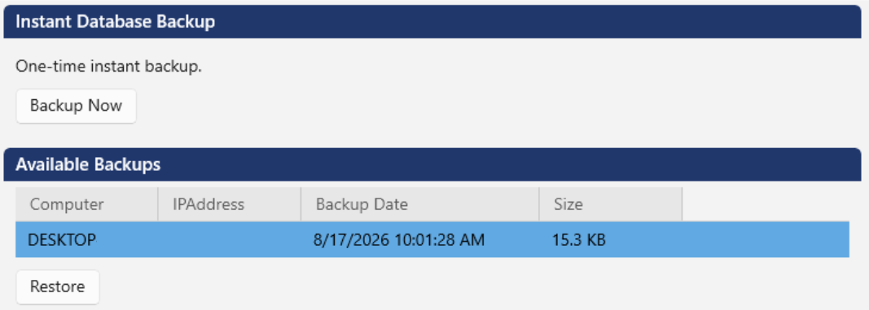Click the divider between IPAddress and Backup Date

(301, 204)
